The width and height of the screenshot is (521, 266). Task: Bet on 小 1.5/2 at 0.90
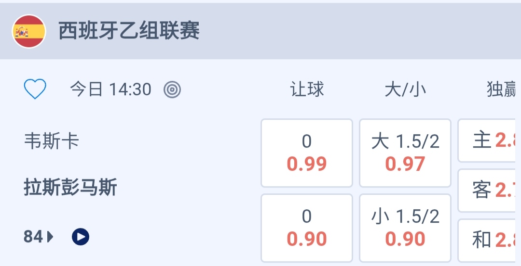(405, 228)
